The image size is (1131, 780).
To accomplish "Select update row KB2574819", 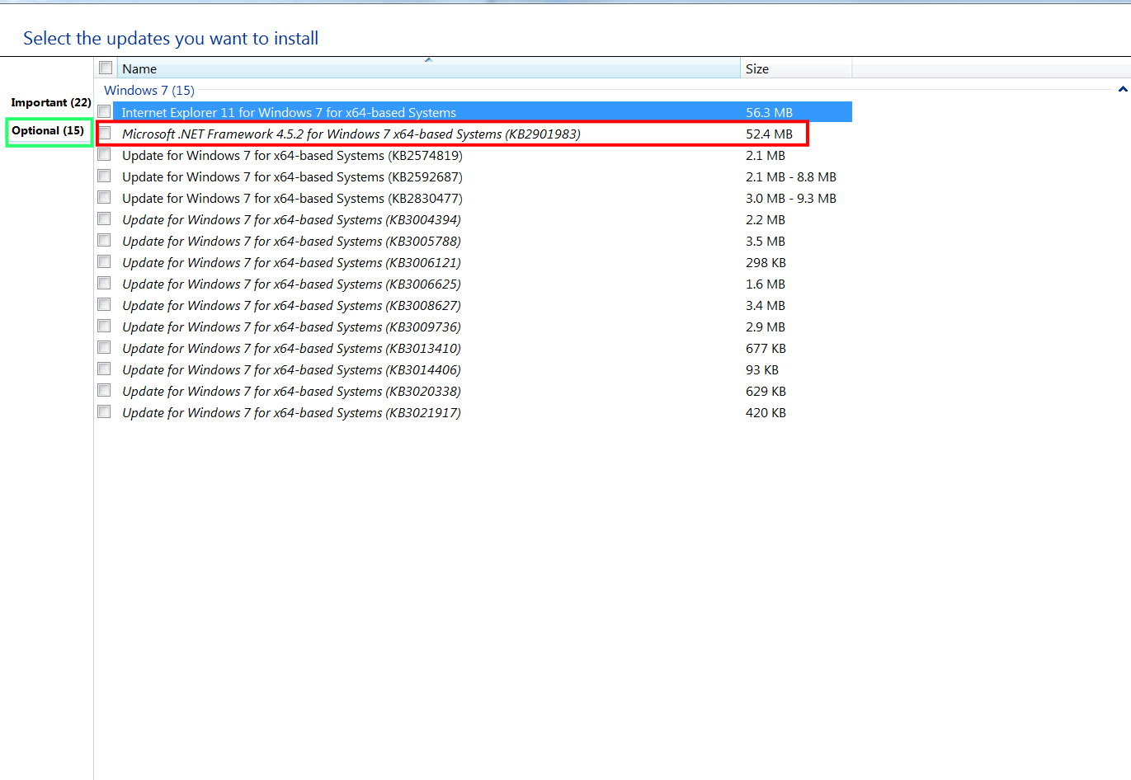I will [x=474, y=155].
